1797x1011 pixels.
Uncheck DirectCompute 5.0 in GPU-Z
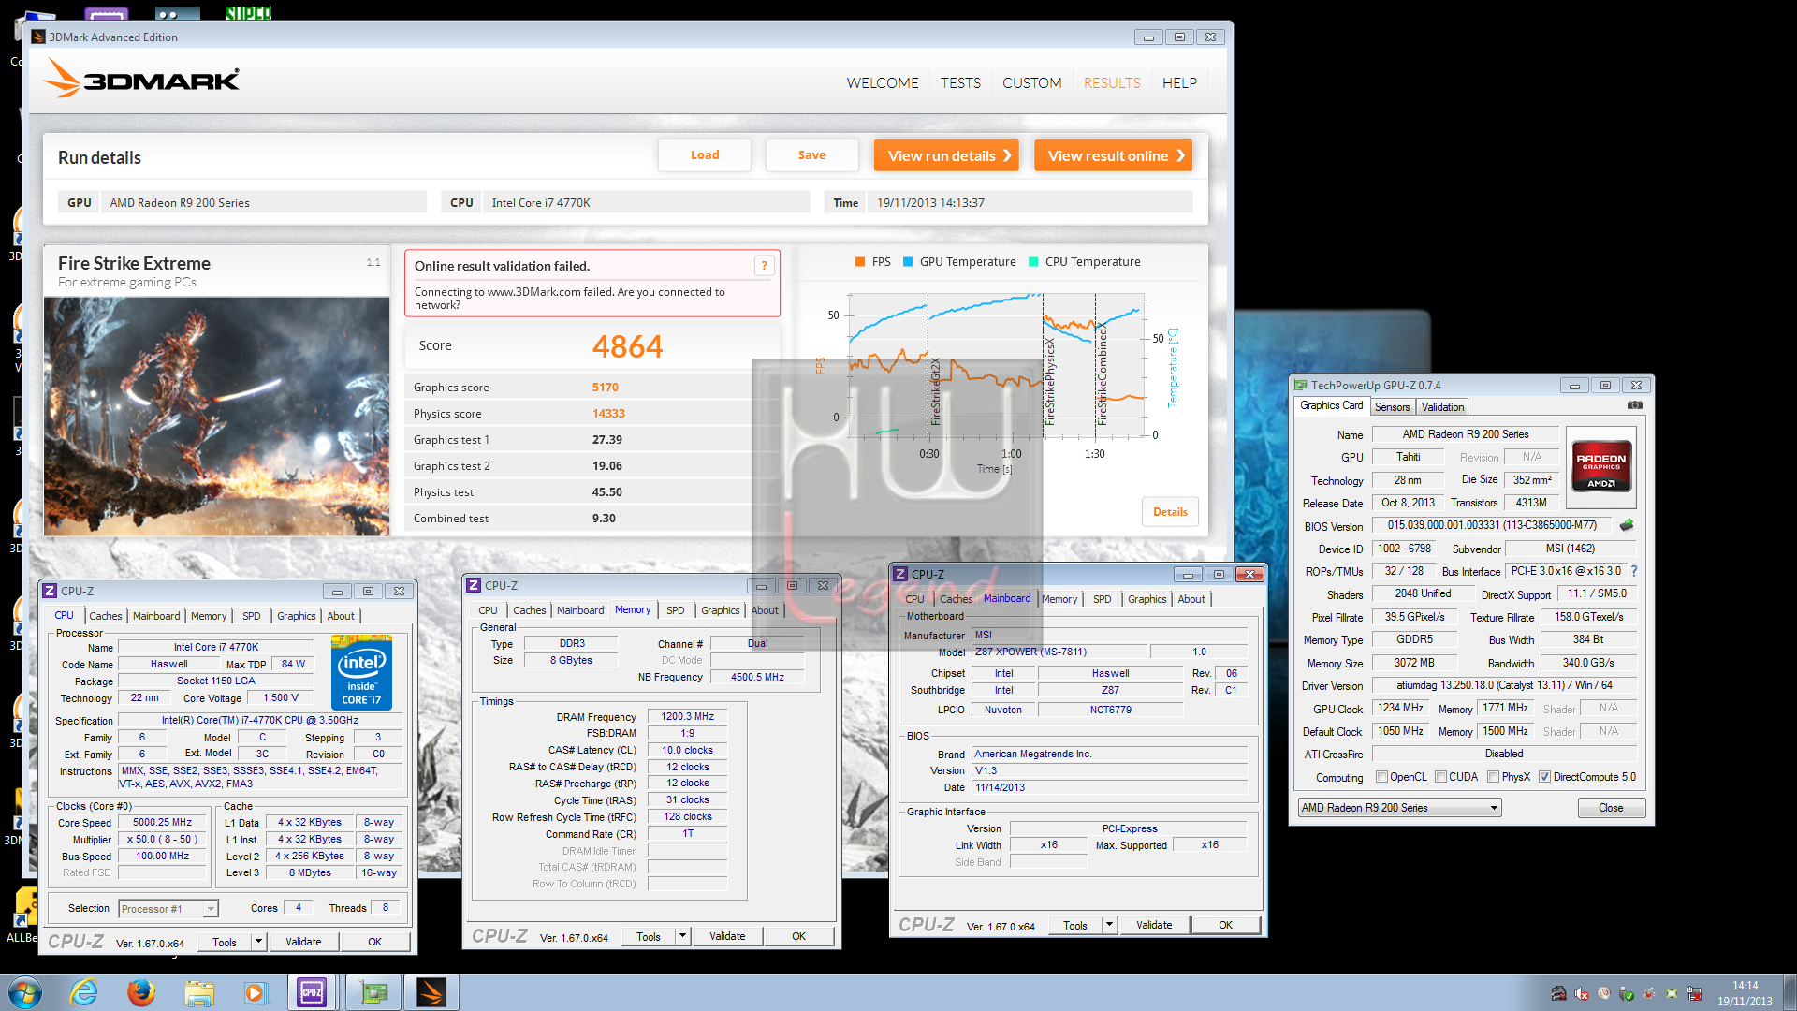click(1545, 777)
